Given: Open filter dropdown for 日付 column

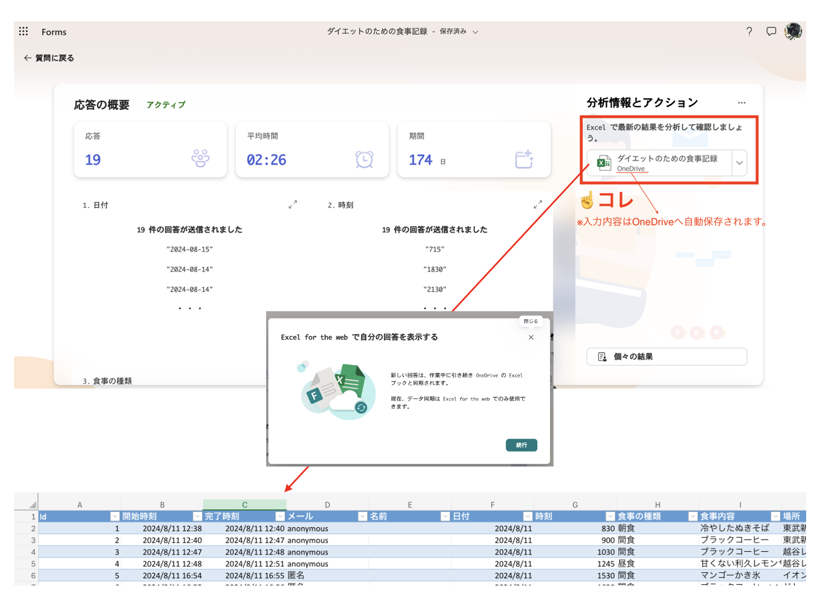Looking at the screenshot, I should coord(528,516).
